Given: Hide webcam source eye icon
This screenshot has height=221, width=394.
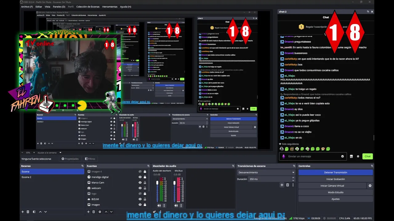Looking at the screenshot, I should click(140, 188).
